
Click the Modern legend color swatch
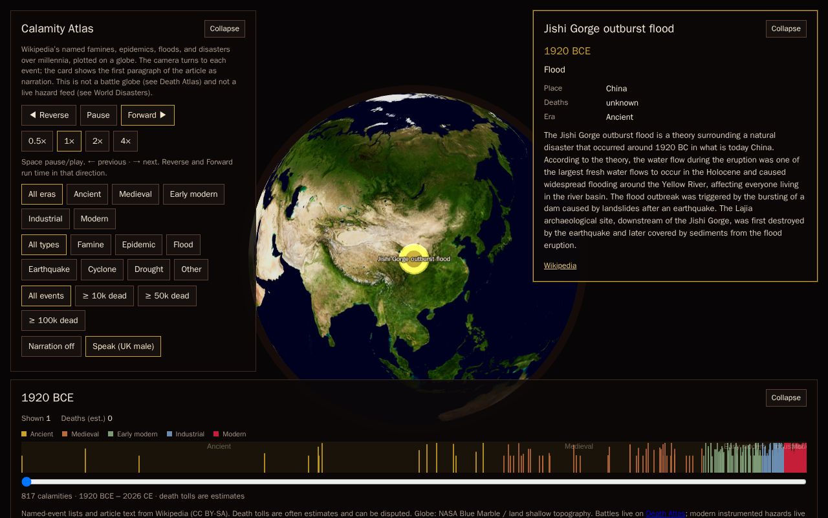click(216, 434)
